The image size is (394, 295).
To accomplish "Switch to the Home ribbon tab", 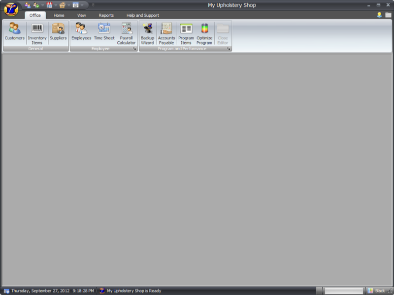I will tap(59, 15).
